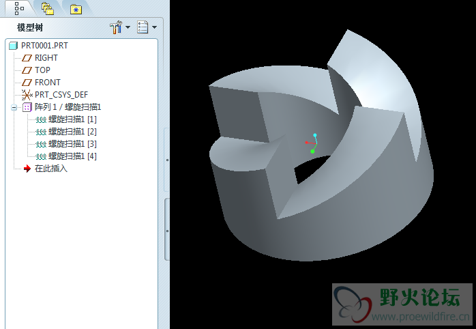
Task: Click the 在此插入 insert marker
Action: point(50,169)
